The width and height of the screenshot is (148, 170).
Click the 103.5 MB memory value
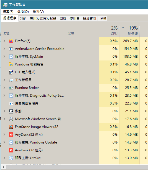click(x=130, y=57)
